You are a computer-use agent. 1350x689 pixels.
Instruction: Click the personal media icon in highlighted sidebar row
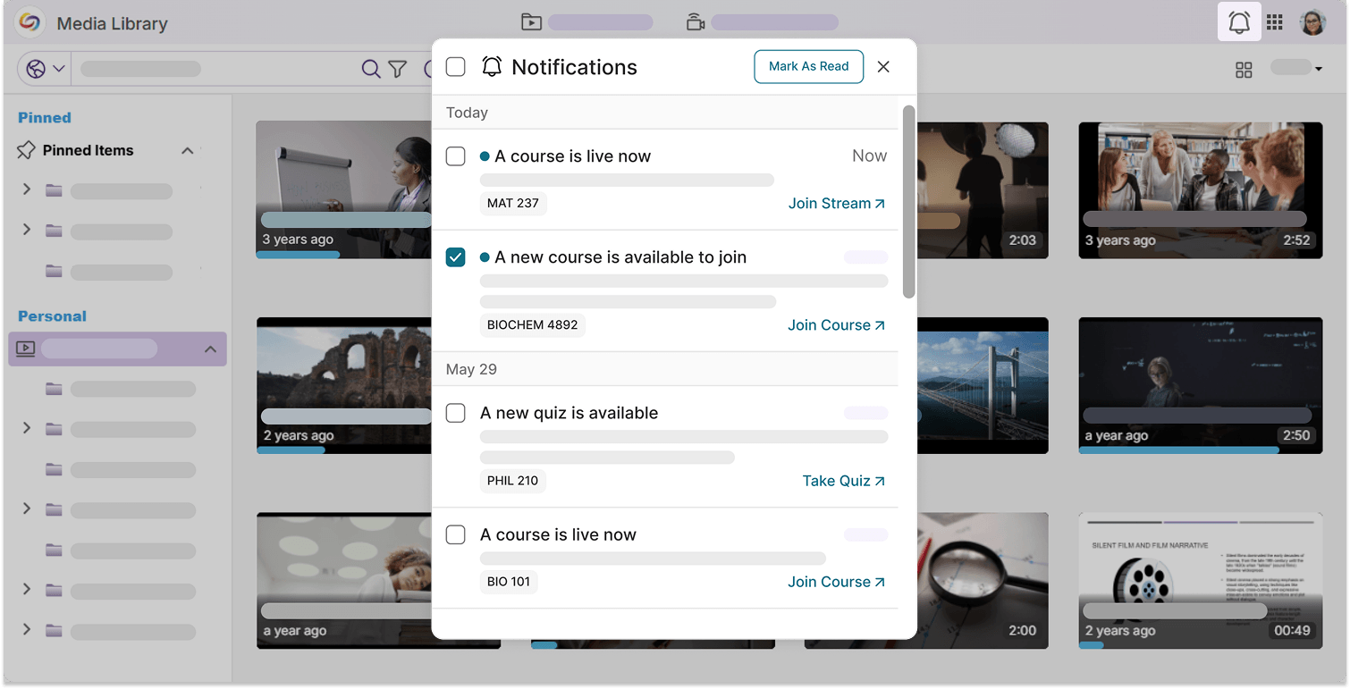coord(25,349)
